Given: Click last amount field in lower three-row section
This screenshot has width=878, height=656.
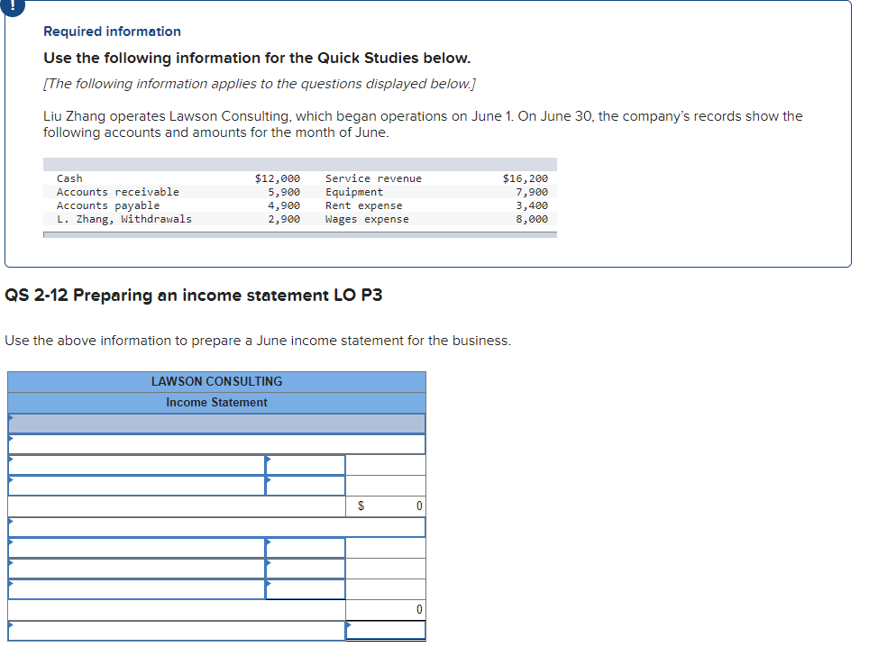Looking at the screenshot, I should 306,589.
